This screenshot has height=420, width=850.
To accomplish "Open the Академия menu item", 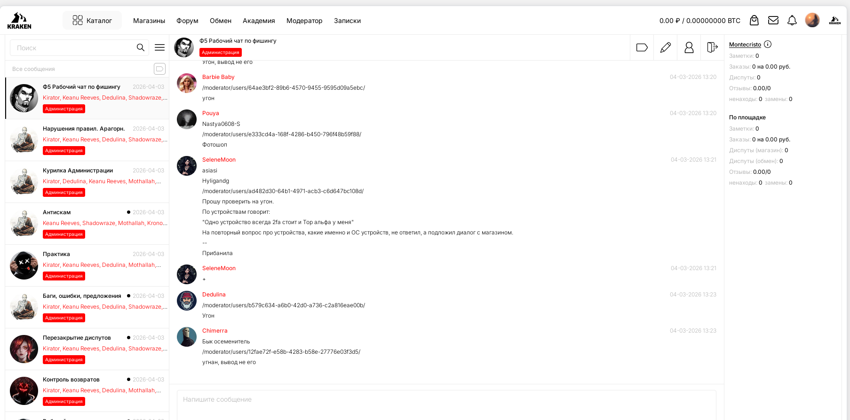I will (x=259, y=21).
